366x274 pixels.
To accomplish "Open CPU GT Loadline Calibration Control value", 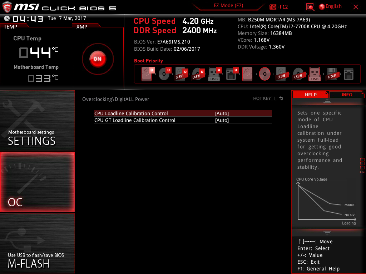I will [222, 120].
